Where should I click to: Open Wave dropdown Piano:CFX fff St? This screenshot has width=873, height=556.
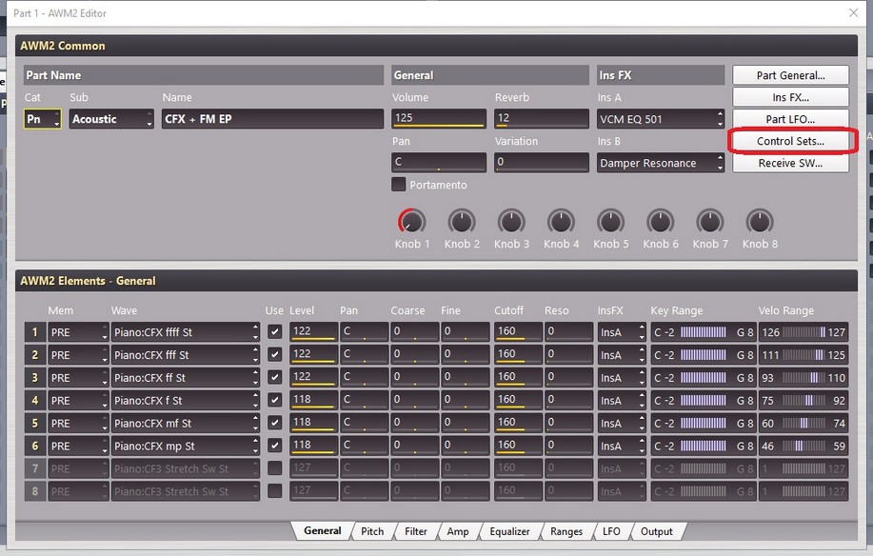tap(186, 355)
